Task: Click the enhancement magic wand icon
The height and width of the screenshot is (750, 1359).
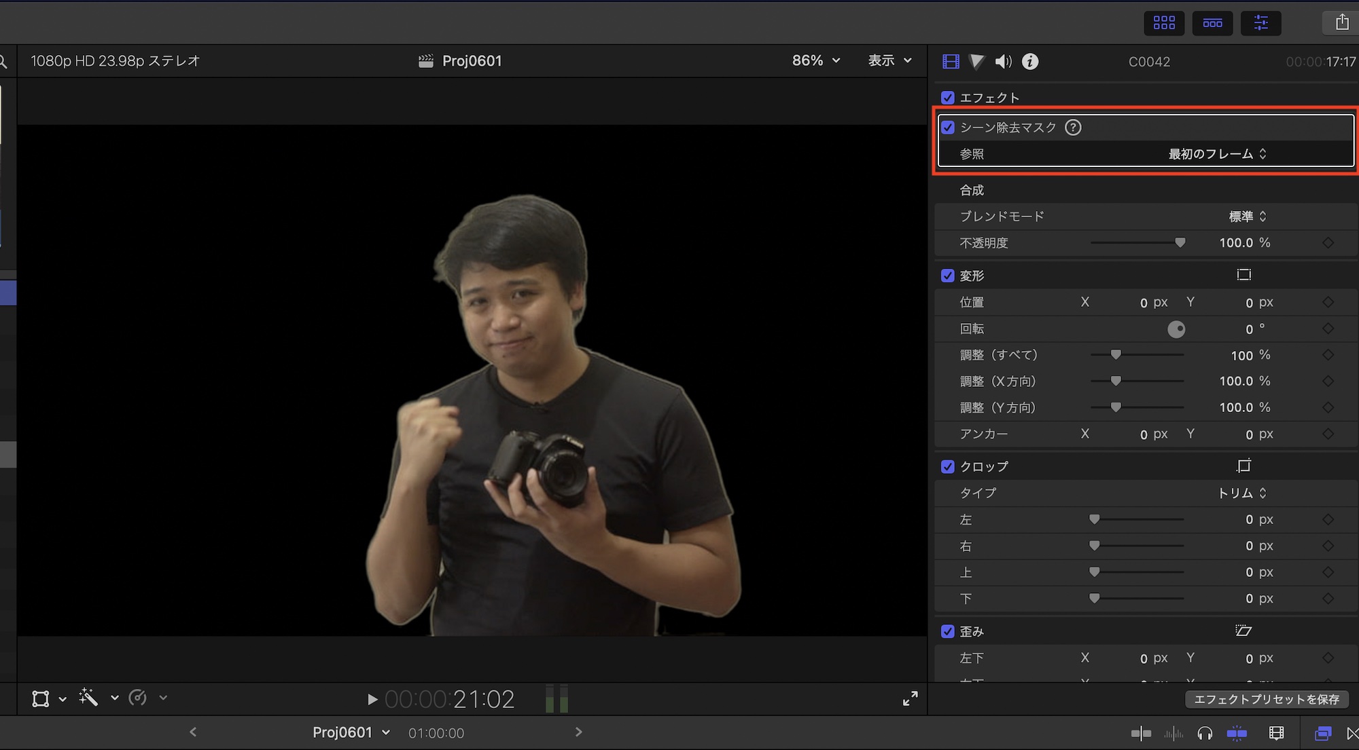Action: tap(88, 698)
